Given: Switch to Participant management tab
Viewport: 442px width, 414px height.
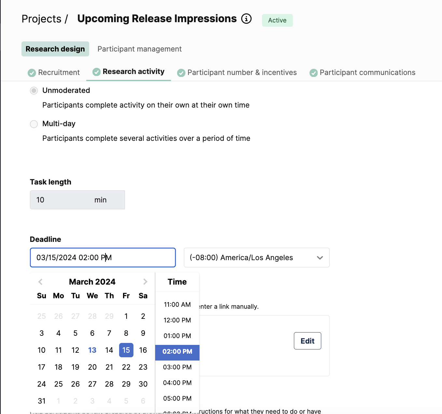Looking at the screenshot, I should 140,49.
